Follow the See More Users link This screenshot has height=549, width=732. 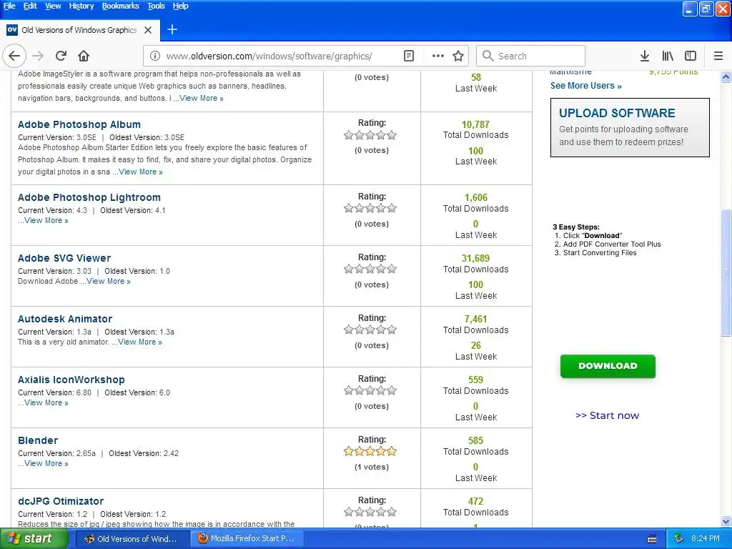pyautogui.click(x=585, y=86)
